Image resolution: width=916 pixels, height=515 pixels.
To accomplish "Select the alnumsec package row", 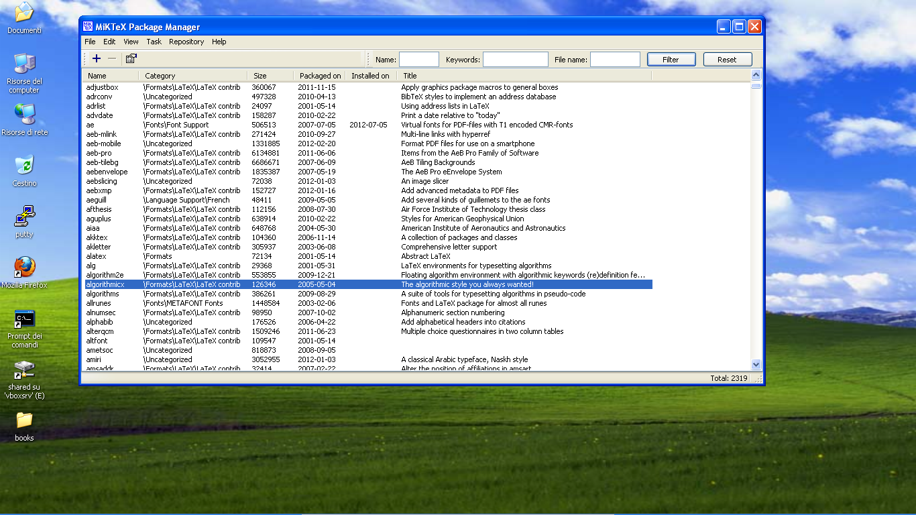I will pos(367,312).
